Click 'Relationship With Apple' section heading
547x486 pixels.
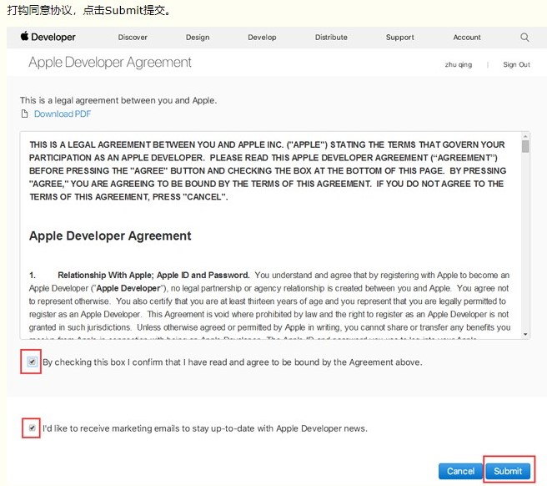tap(153, 276)
